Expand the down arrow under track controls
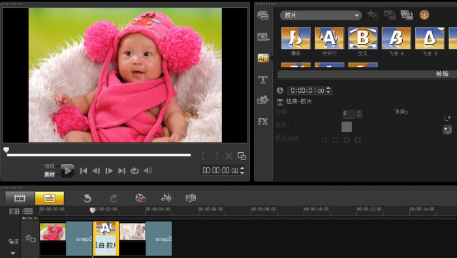The height and width of the screenshot is (258, 457). click(13, 253)
